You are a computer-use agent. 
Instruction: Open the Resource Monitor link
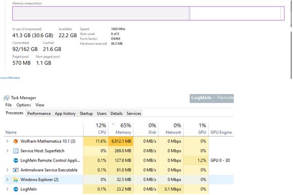(x=10, y=78)
